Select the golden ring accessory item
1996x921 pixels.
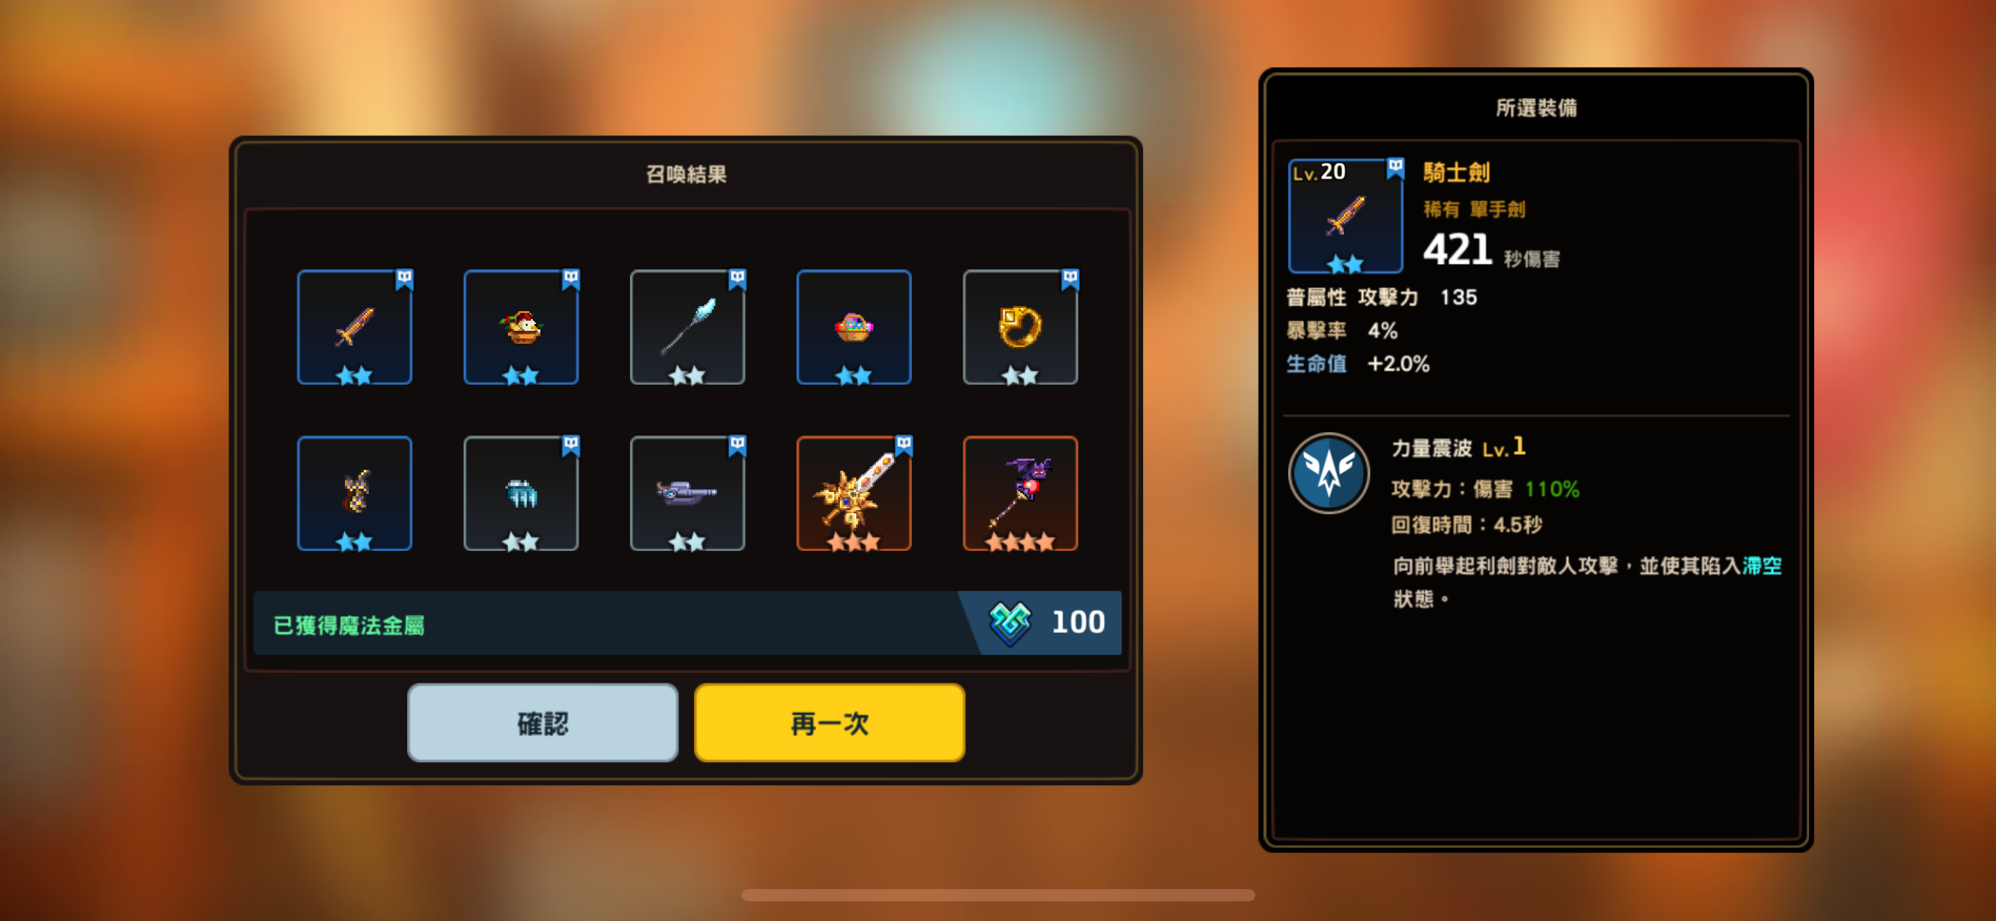coord(1020,327)
